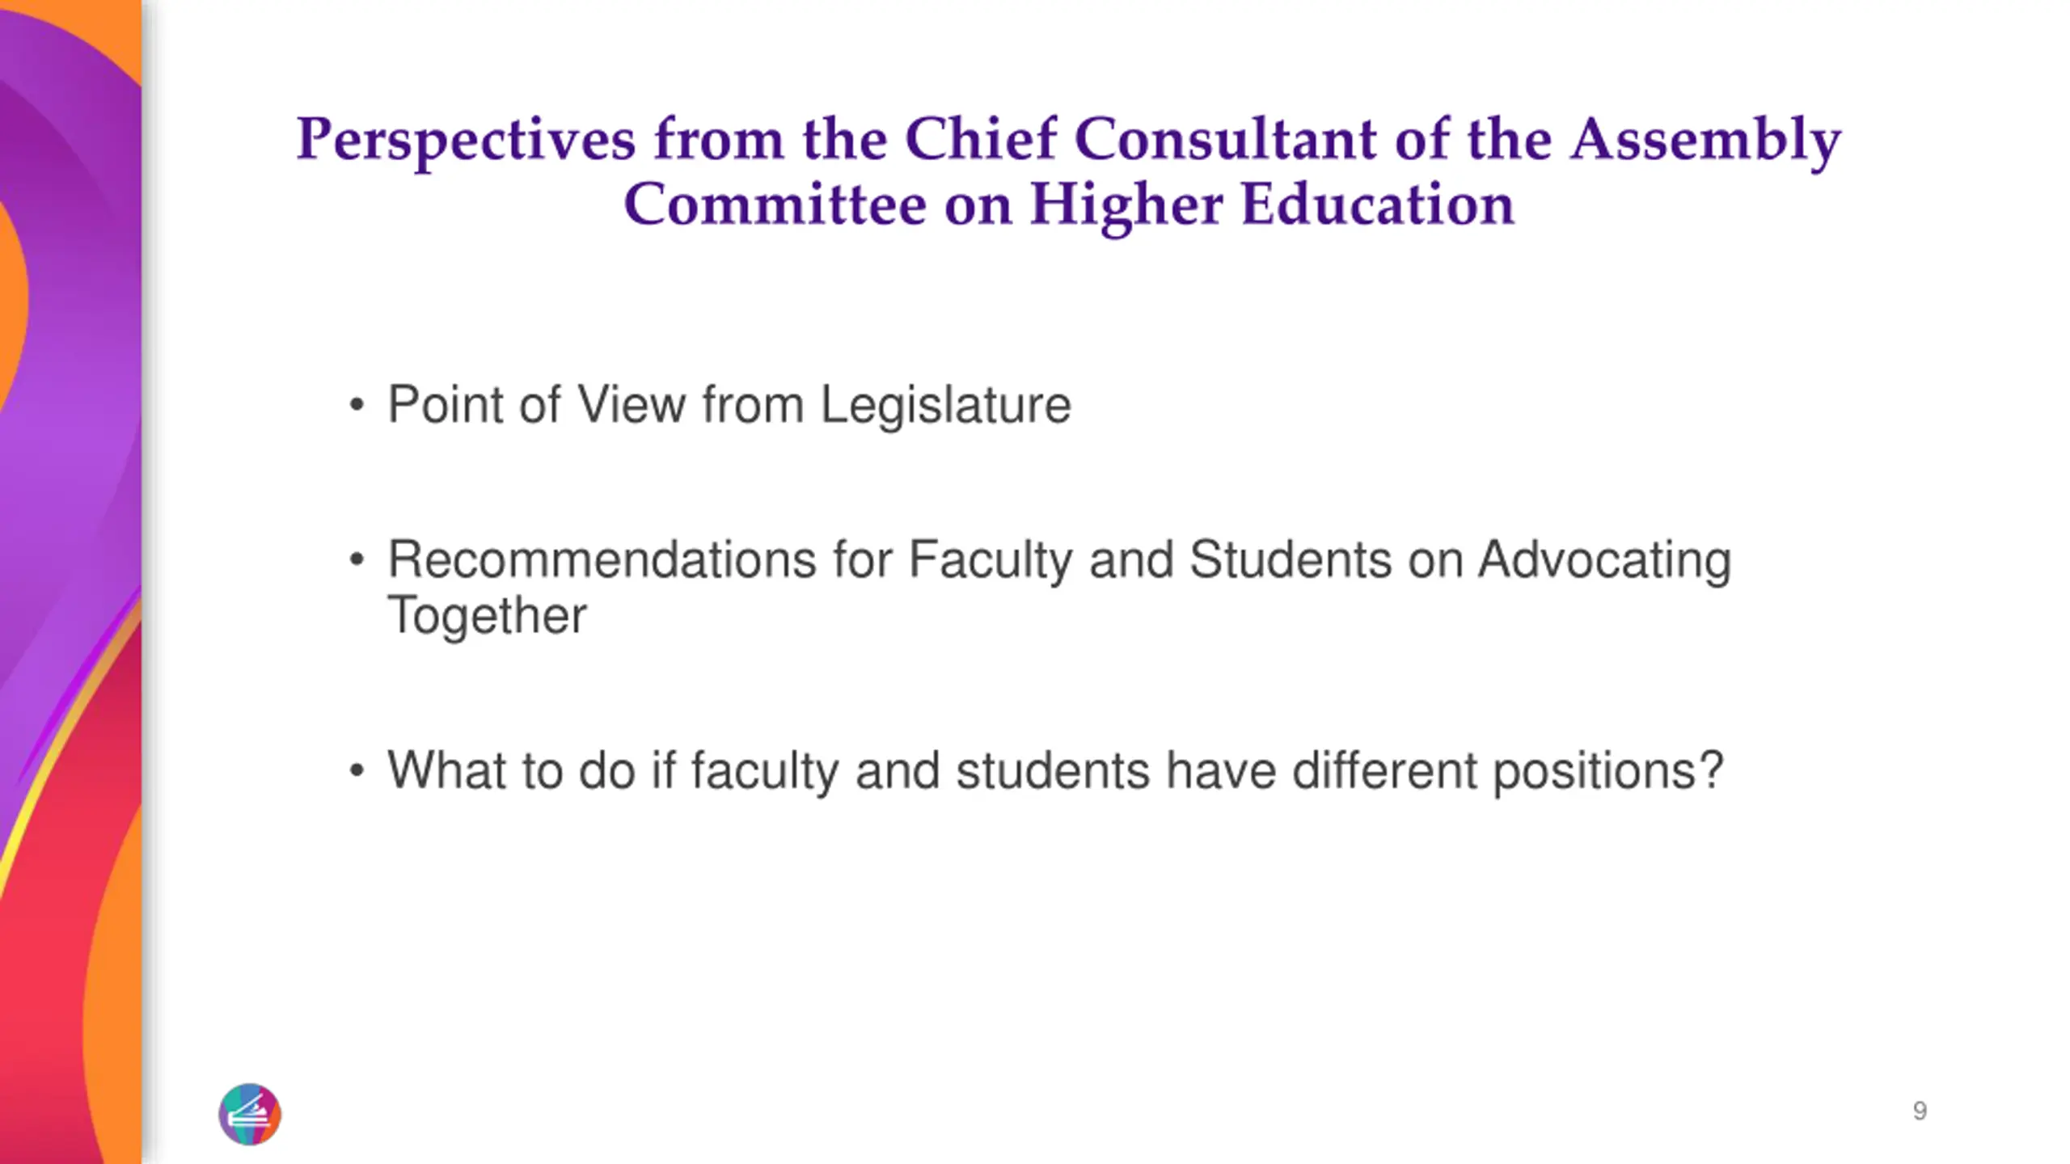Viewport: 2070px width, 1164px height.
Task: Click the bullet dot before 'Recommendations'
Action: point(357,560)
